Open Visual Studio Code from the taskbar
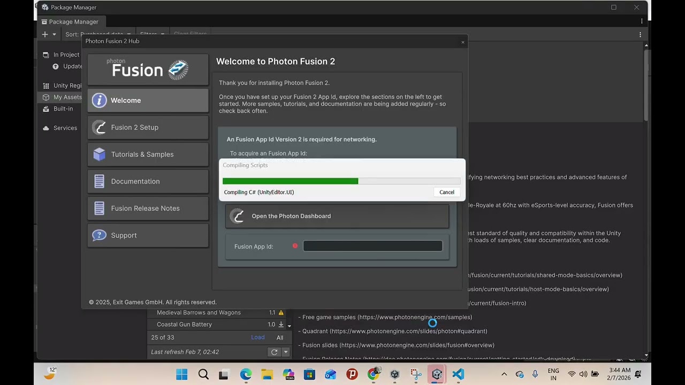 click(458, 374)
